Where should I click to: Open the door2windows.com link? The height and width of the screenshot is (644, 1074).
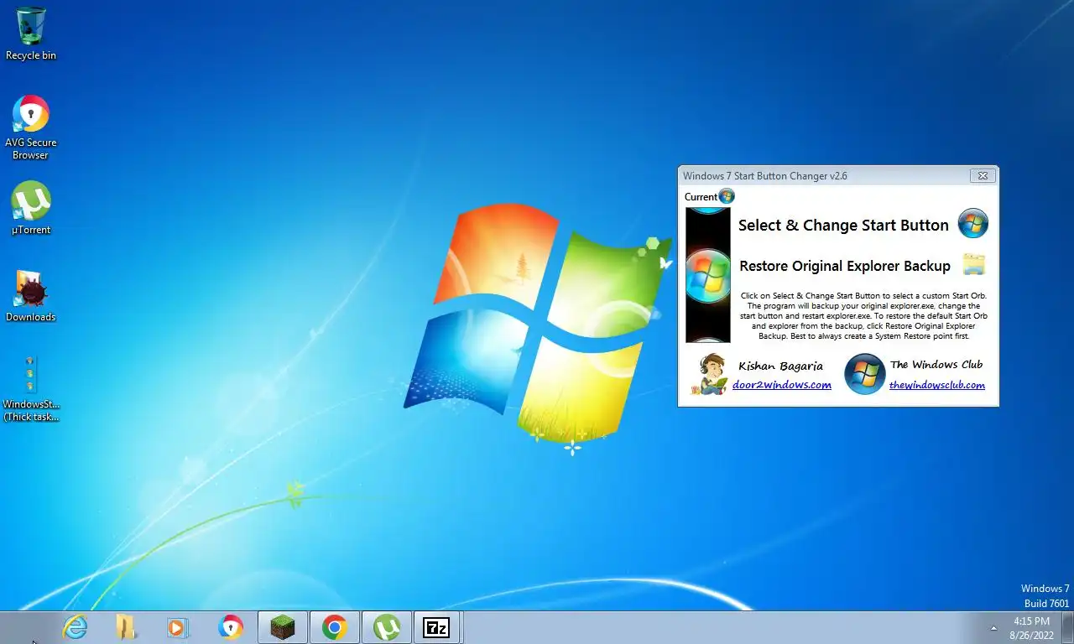click(x=782, y=385)
